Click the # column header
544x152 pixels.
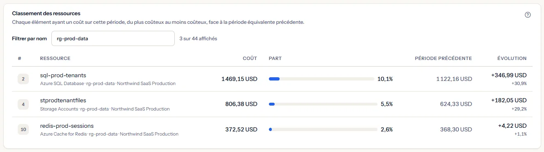(19, 58)
